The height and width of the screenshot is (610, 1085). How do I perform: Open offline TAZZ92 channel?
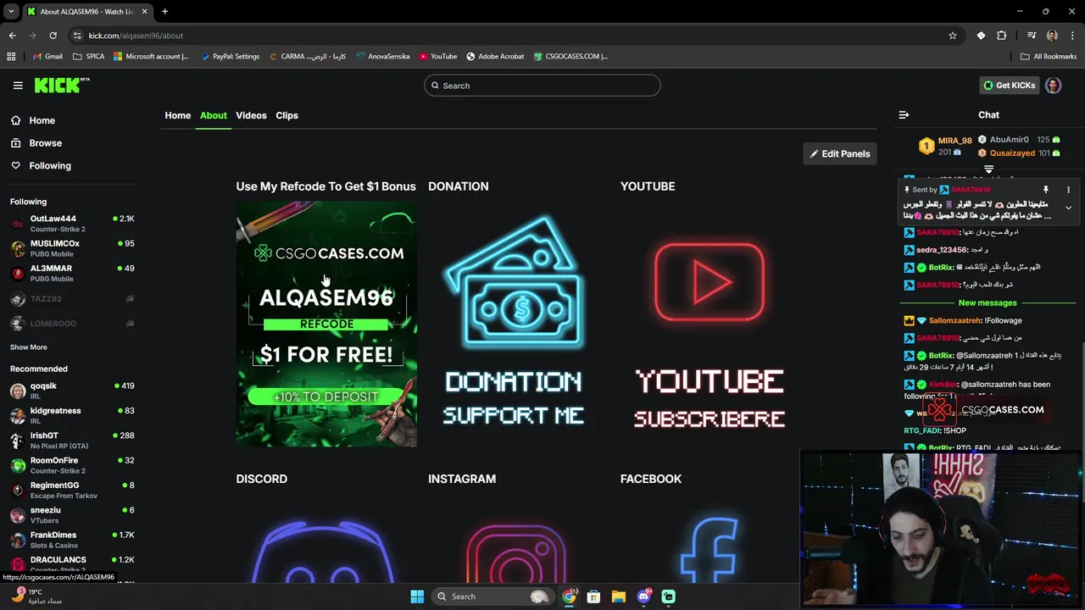[x=73, y=299]
